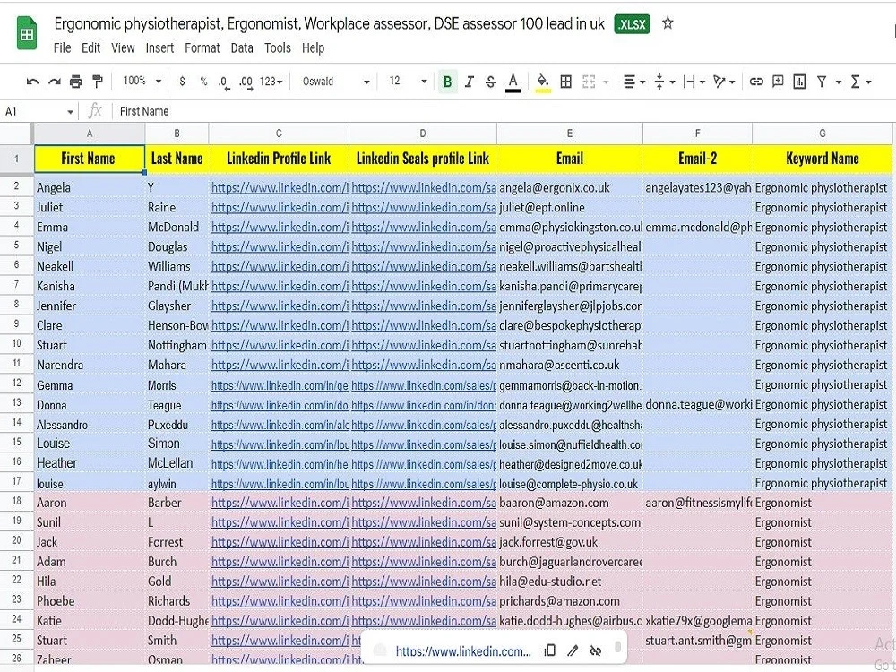Click the document title text
This screenshot has width=896, height=672.
point(329,23)
